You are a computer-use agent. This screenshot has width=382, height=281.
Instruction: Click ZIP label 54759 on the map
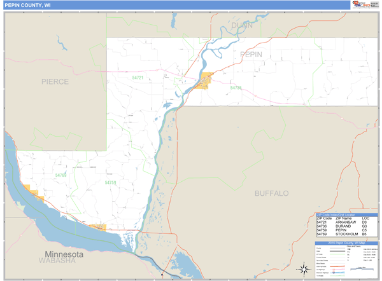click(110, 182)
